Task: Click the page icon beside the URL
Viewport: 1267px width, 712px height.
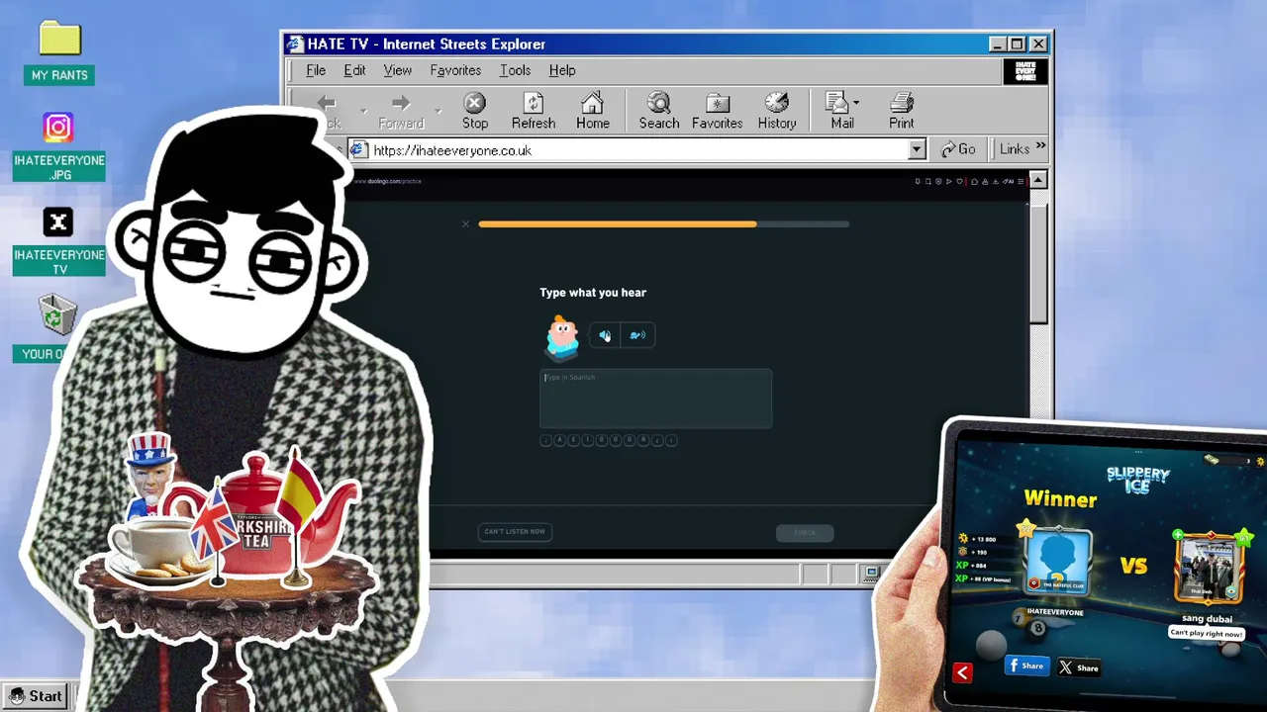Action: click(x=358, y=149)
